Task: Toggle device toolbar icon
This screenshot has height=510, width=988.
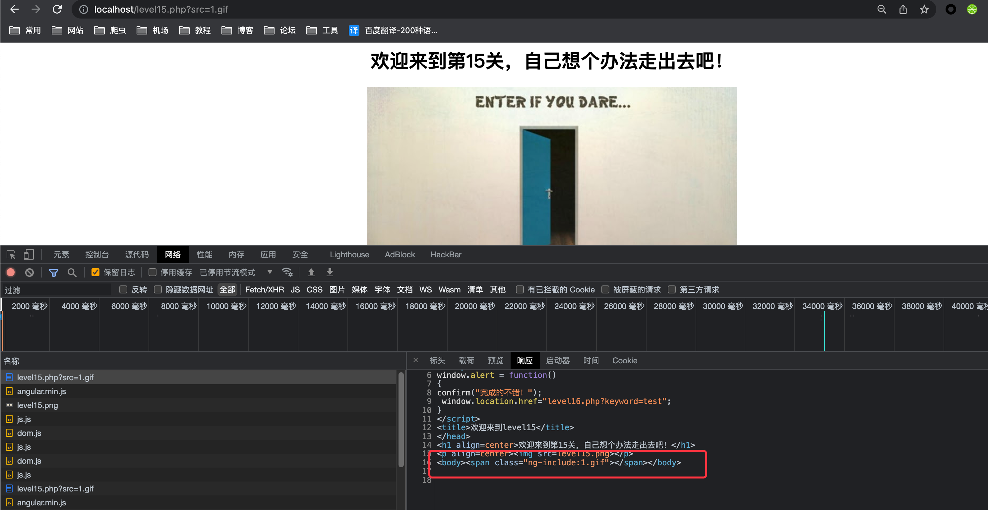Action: pyautogui.click(x=29, y=255)
